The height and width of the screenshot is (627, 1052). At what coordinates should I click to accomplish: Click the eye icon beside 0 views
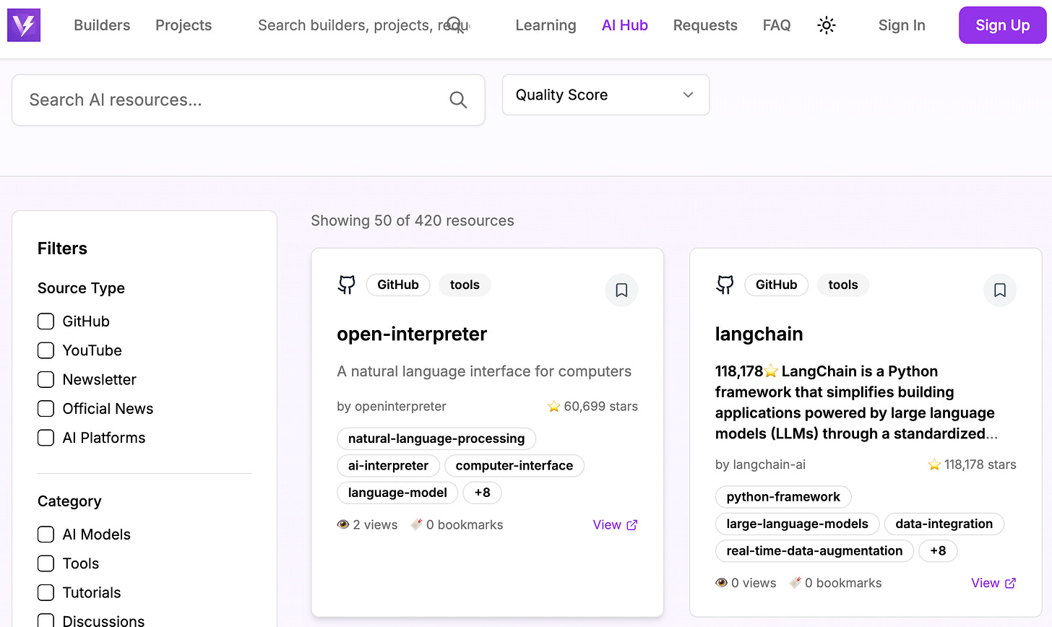click(x=721, y=583)
